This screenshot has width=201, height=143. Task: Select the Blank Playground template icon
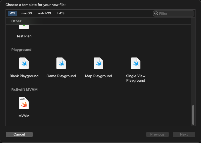point(24,63)
